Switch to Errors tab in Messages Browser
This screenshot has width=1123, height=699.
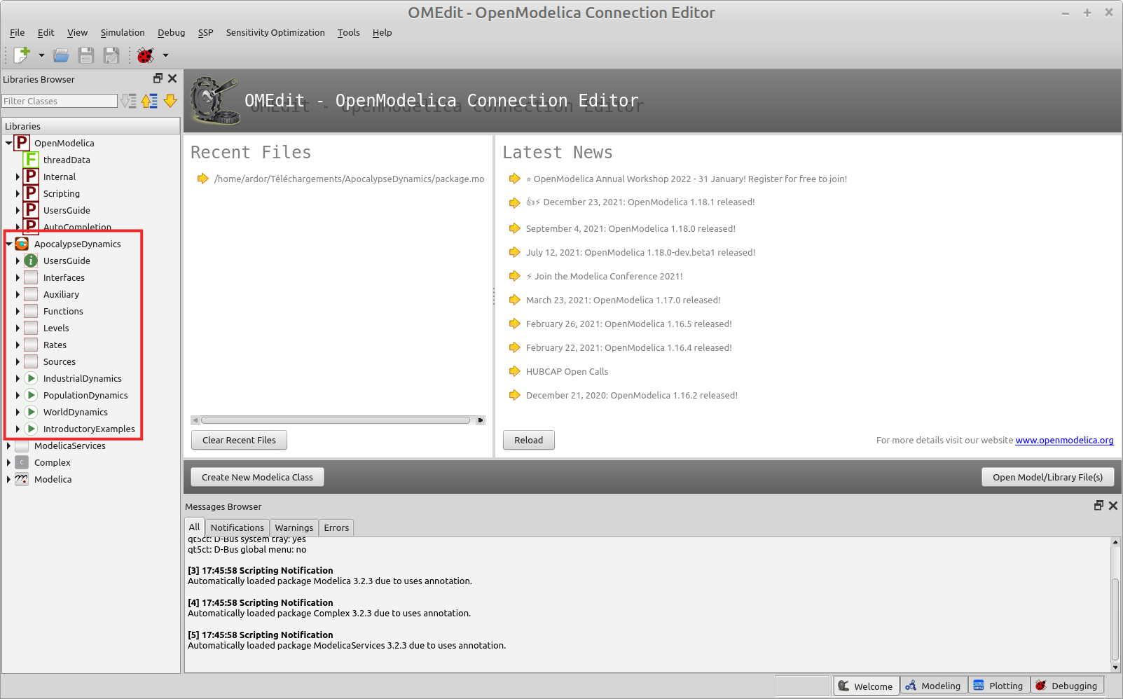coord(336,527)
